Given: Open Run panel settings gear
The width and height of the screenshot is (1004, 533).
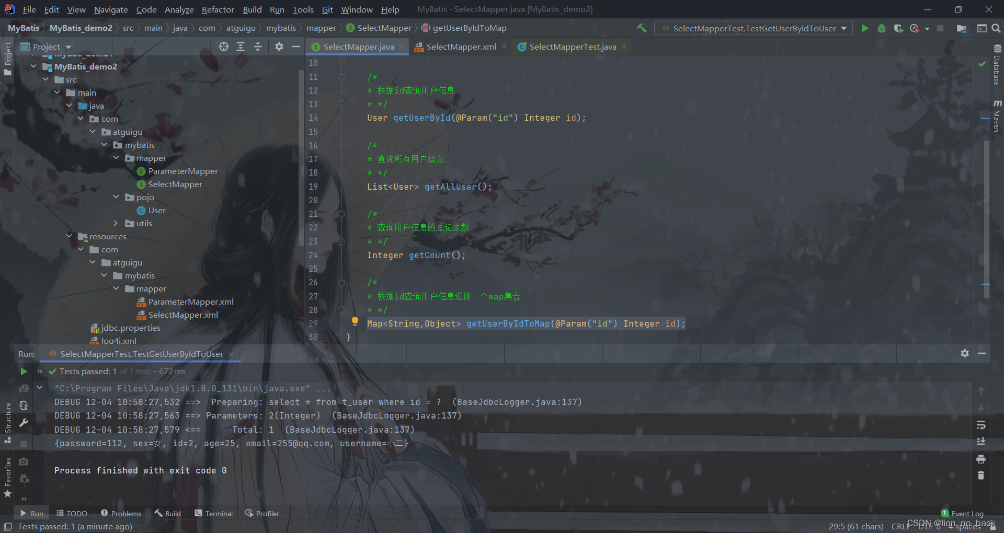Looking at the screenshot, I should pyautogui.click(x=965, y=353).
